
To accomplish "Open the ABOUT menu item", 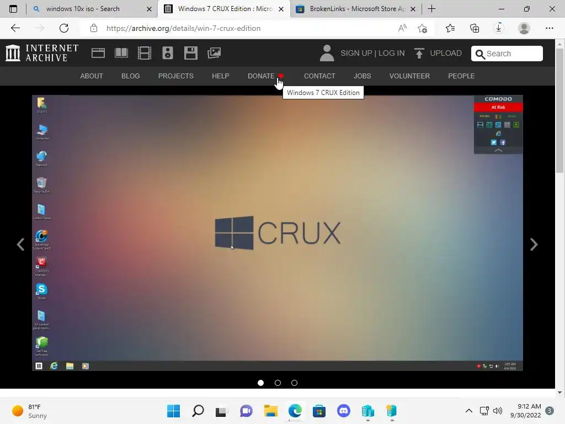I will click(x=92, y=76).
